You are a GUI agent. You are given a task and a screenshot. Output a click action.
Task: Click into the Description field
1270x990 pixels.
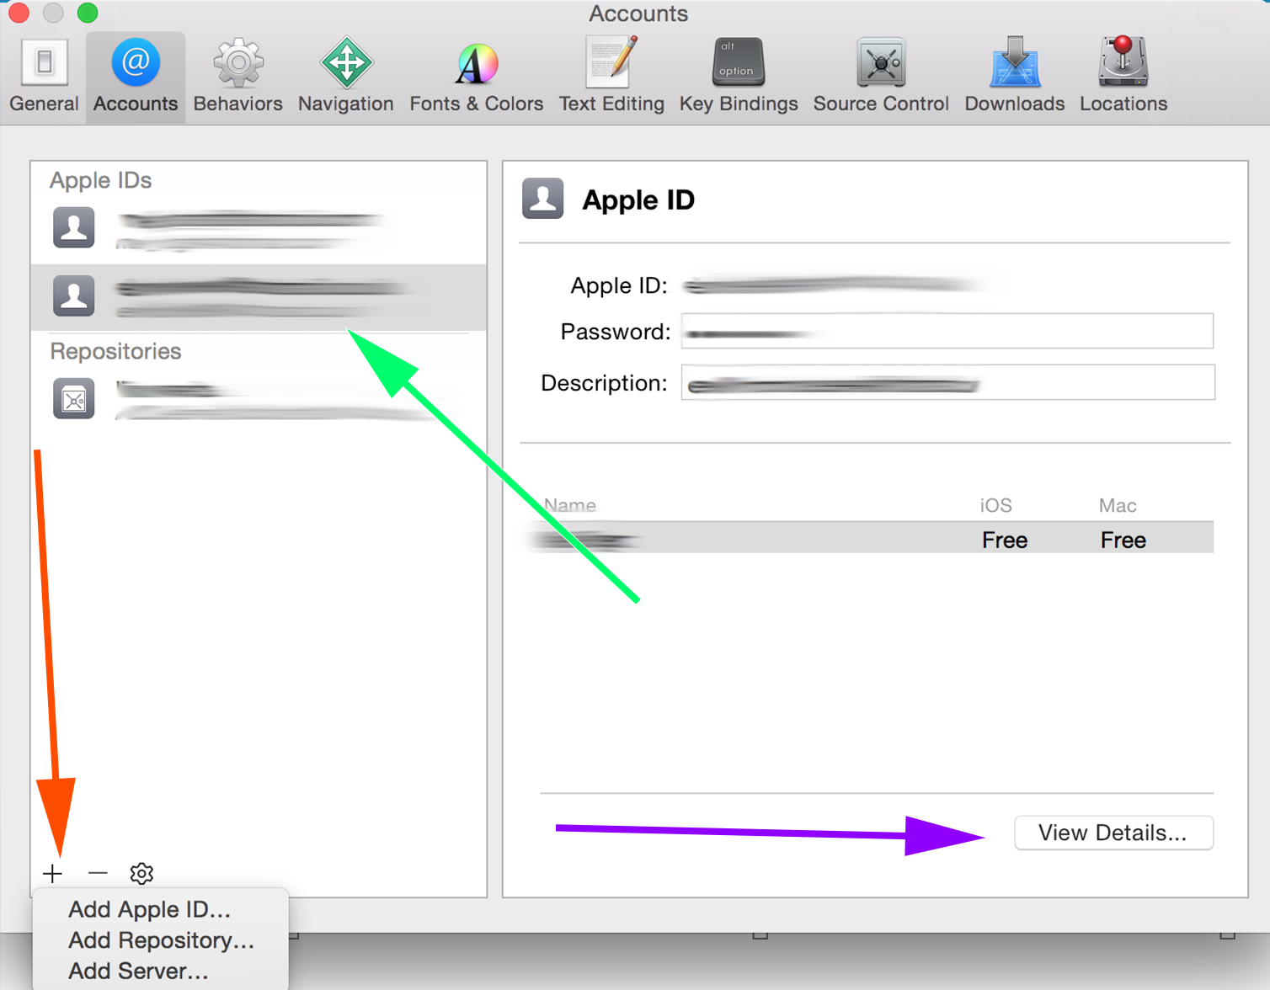pos(947,383)
